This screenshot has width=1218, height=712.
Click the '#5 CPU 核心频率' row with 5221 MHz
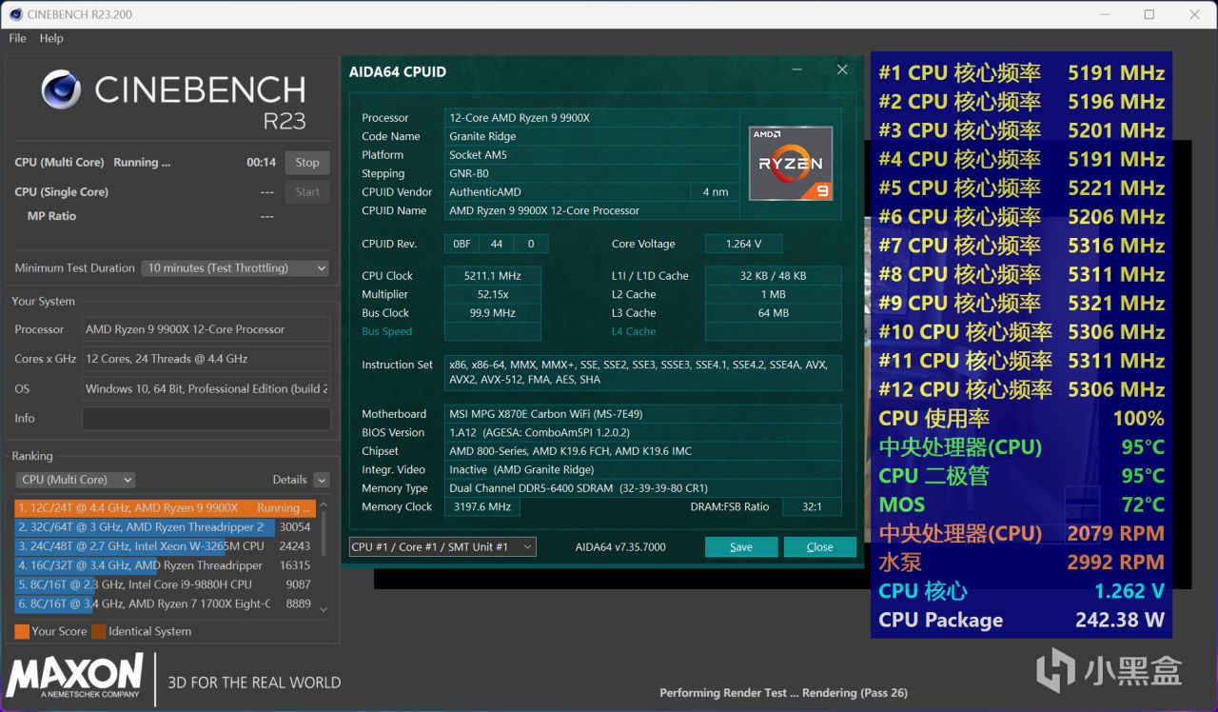[x=1021, y=188]
